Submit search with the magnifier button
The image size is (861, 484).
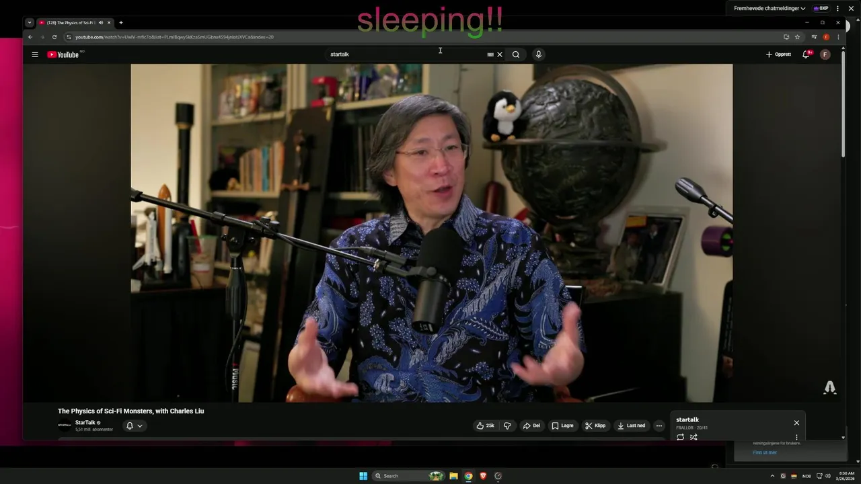click(x=516, y=54)
